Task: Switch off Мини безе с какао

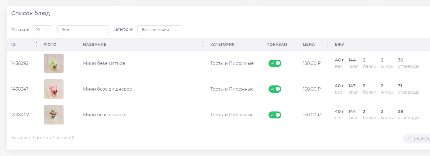Action: pos(275,115)
